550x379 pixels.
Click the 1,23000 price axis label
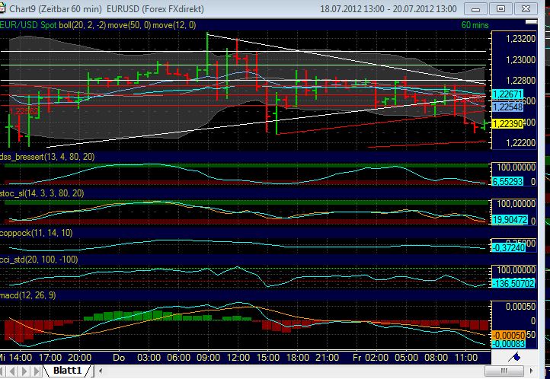point(521,60)
